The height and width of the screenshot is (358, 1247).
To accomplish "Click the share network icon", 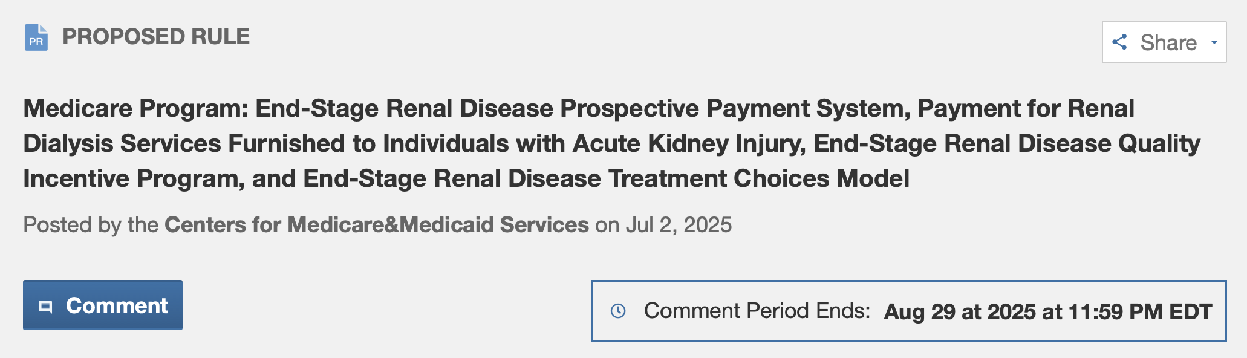I will click(1119, 42).
